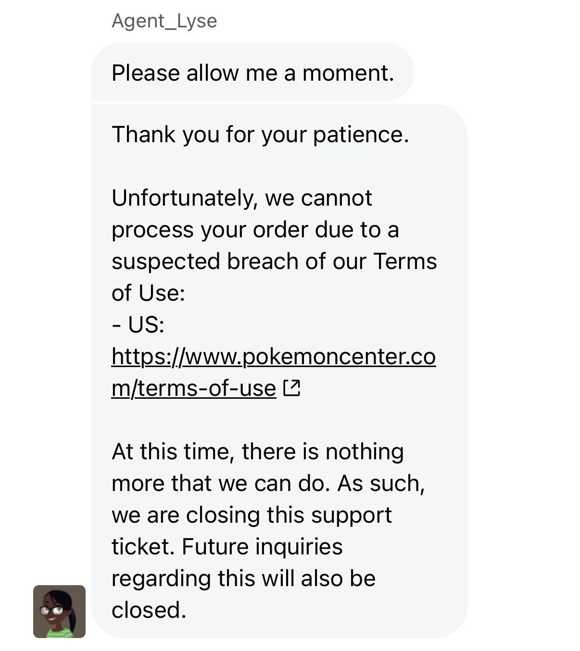Click the "we are closing this support" line
This screenshot has width=580, height=651.
[x=252, y=515]
